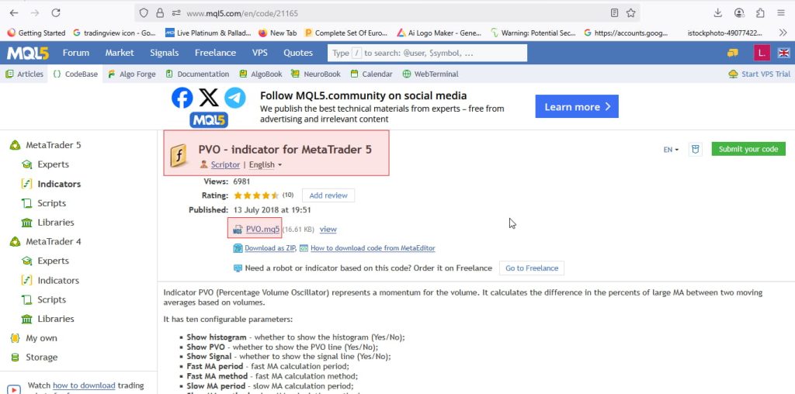Show more bookmarks with double chevron
This screenshot has height=394, width=795.
[x=783, y=33]
